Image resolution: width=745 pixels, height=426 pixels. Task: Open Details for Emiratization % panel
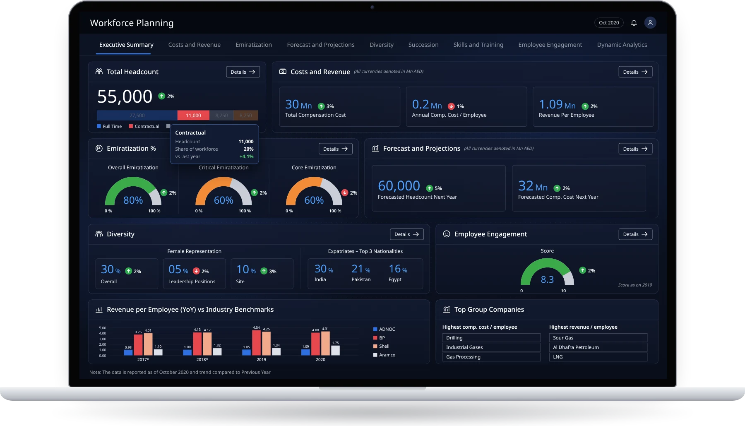tap(336, 149)
